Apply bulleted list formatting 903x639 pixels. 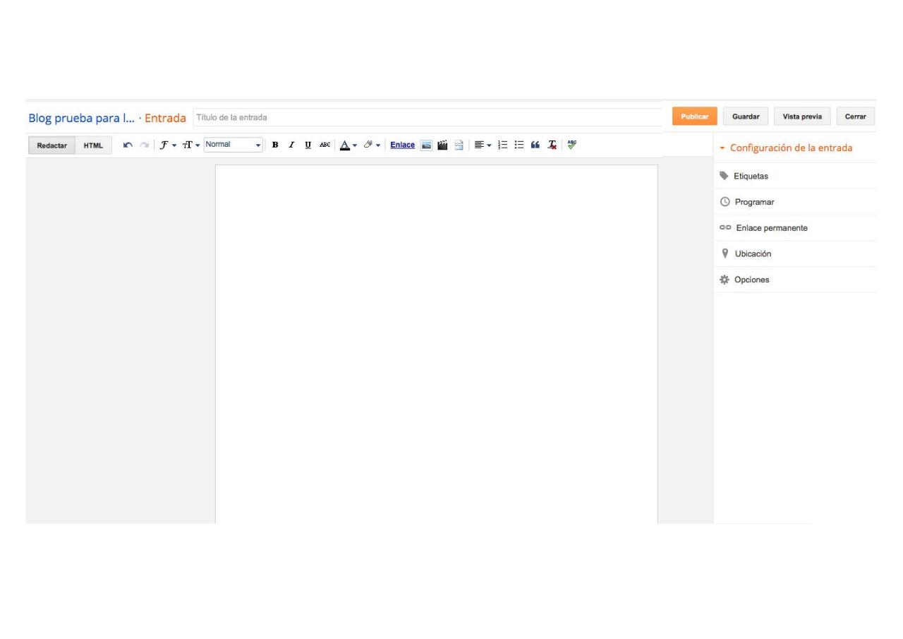point(519,145)
